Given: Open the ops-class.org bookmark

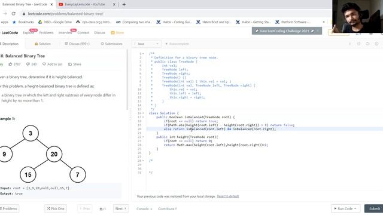Looking at the screenshot, I should click(x=94, y=22).
